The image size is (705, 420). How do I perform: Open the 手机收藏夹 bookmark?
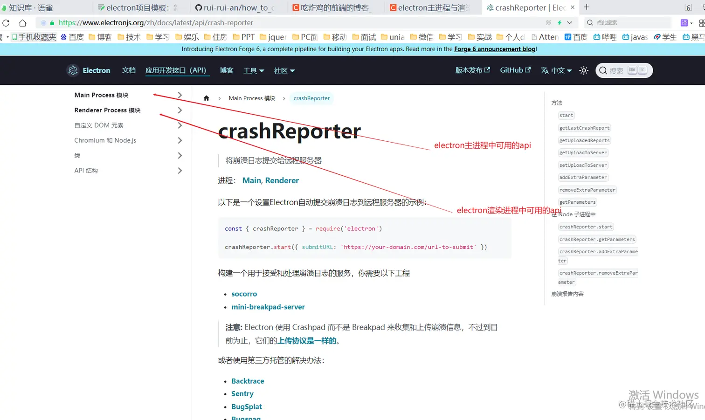[34, 37]
